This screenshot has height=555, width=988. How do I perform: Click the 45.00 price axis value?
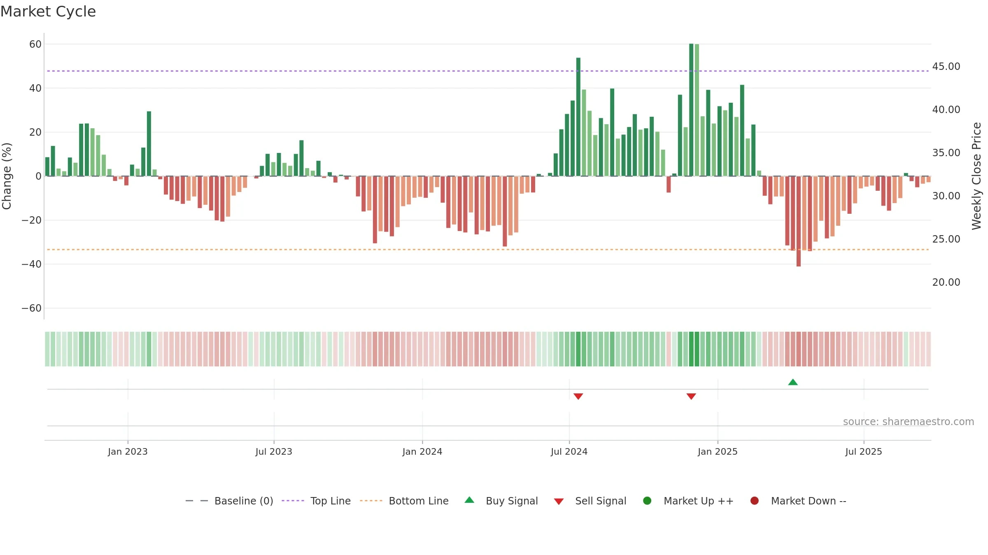pyautogui.click(x=946, y=67)
